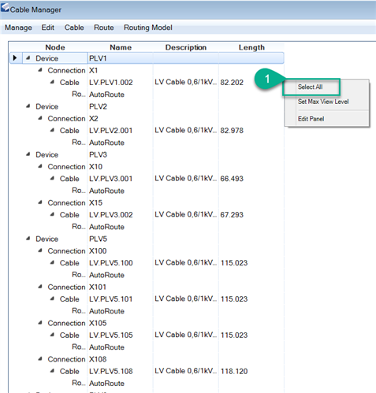Collapse the PLV2 Device node

pos(28,106)
